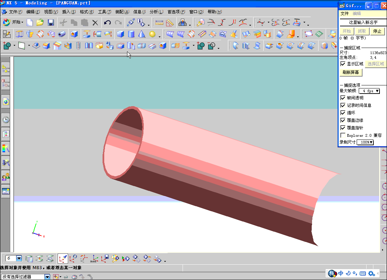Open the 插入(S) menu
The width and height of the screenshot is (387, 280).
coord(69,12)
